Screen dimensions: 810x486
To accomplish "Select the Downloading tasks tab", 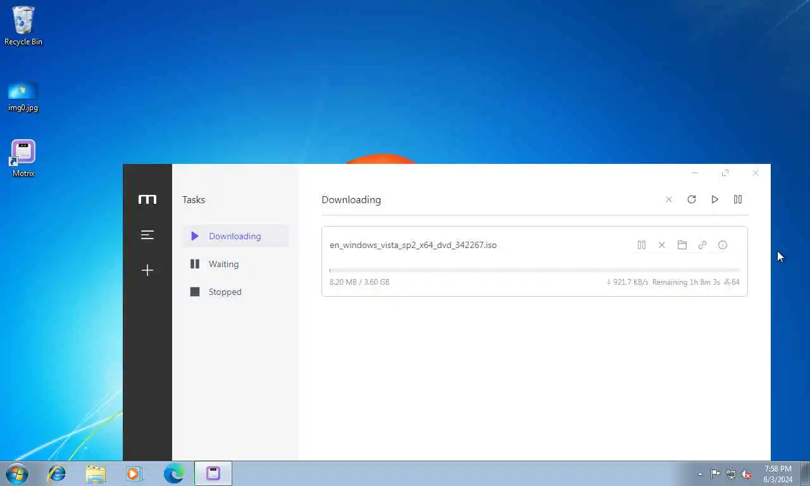I will 235,236.
